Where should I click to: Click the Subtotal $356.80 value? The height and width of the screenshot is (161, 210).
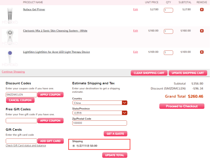pyautogui.click(x=197, y=84)
